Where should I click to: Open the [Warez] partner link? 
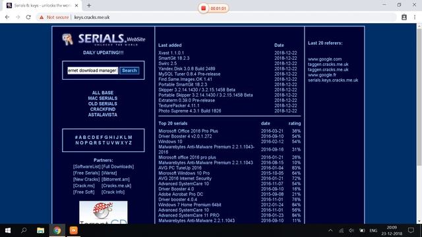click(x=109, y=173)
